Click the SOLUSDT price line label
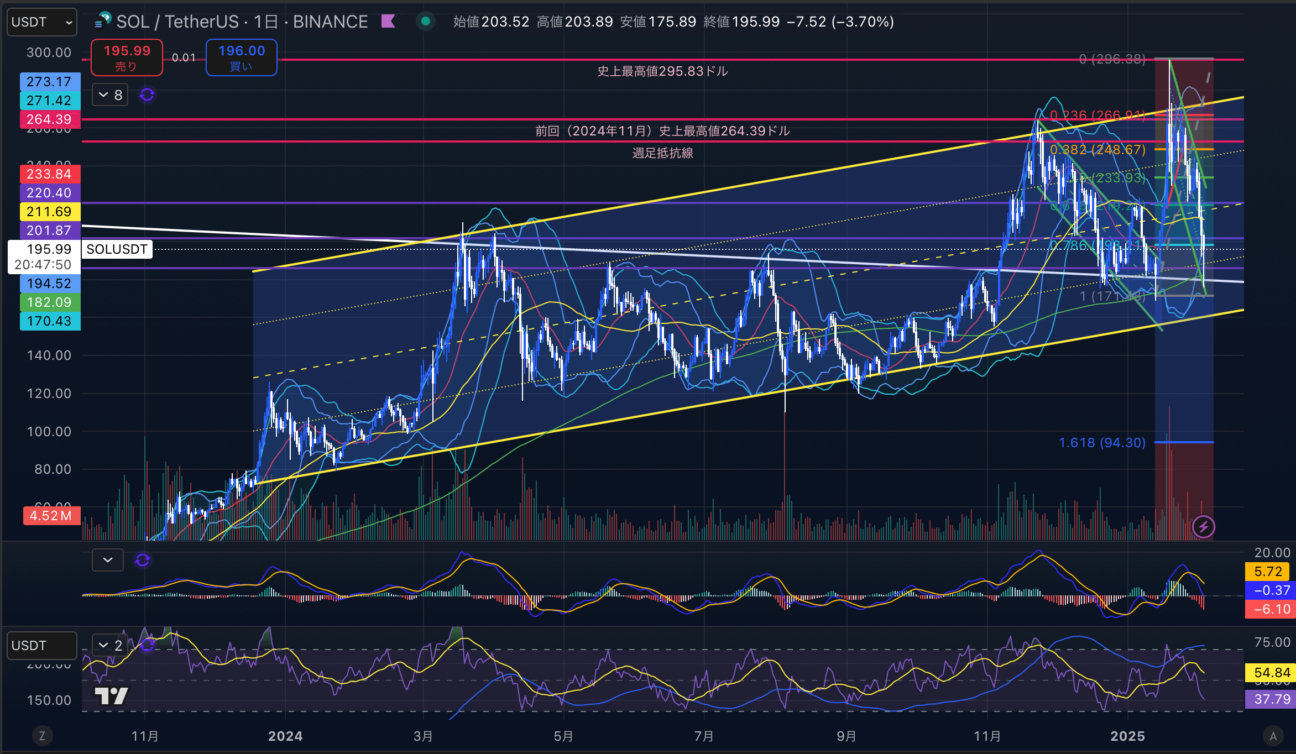This screenshot has height=754, width=1296. point(117,249)
